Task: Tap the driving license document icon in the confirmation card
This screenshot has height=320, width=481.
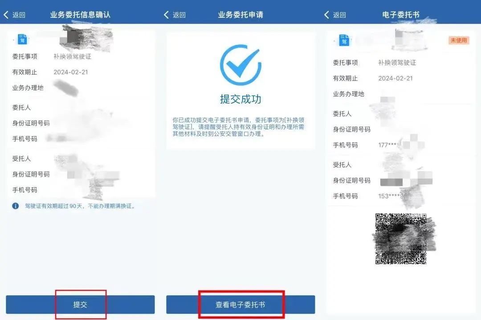Action: click(x=22, y=39)
